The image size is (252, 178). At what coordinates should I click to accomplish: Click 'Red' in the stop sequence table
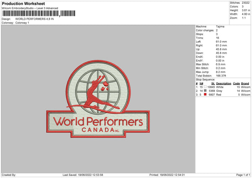pyautogui.click(x=218, y=95)
